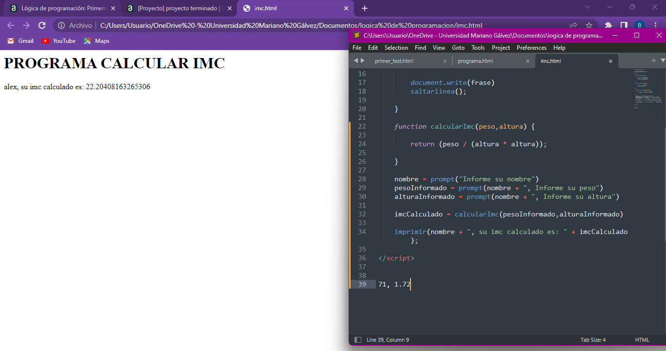
Task: Open Chrome tab search chevron
Action: click(588, 7)
